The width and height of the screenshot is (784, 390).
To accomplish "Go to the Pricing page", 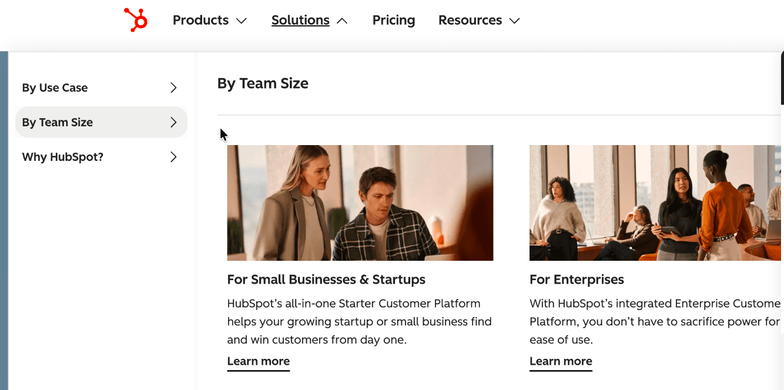I will click(x=394, y=21).
